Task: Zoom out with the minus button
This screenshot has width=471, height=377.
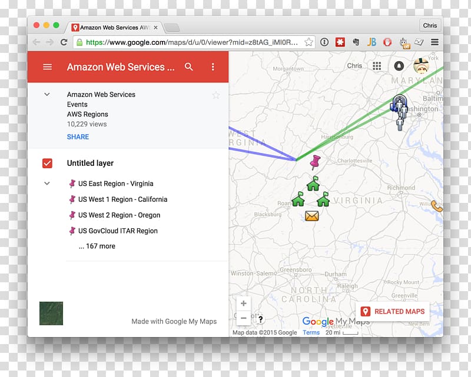Action: click(244, 318)
